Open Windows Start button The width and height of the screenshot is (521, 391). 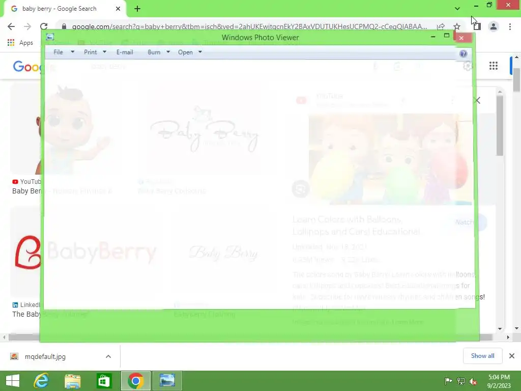pyautogui.click(x=13, y=381)
